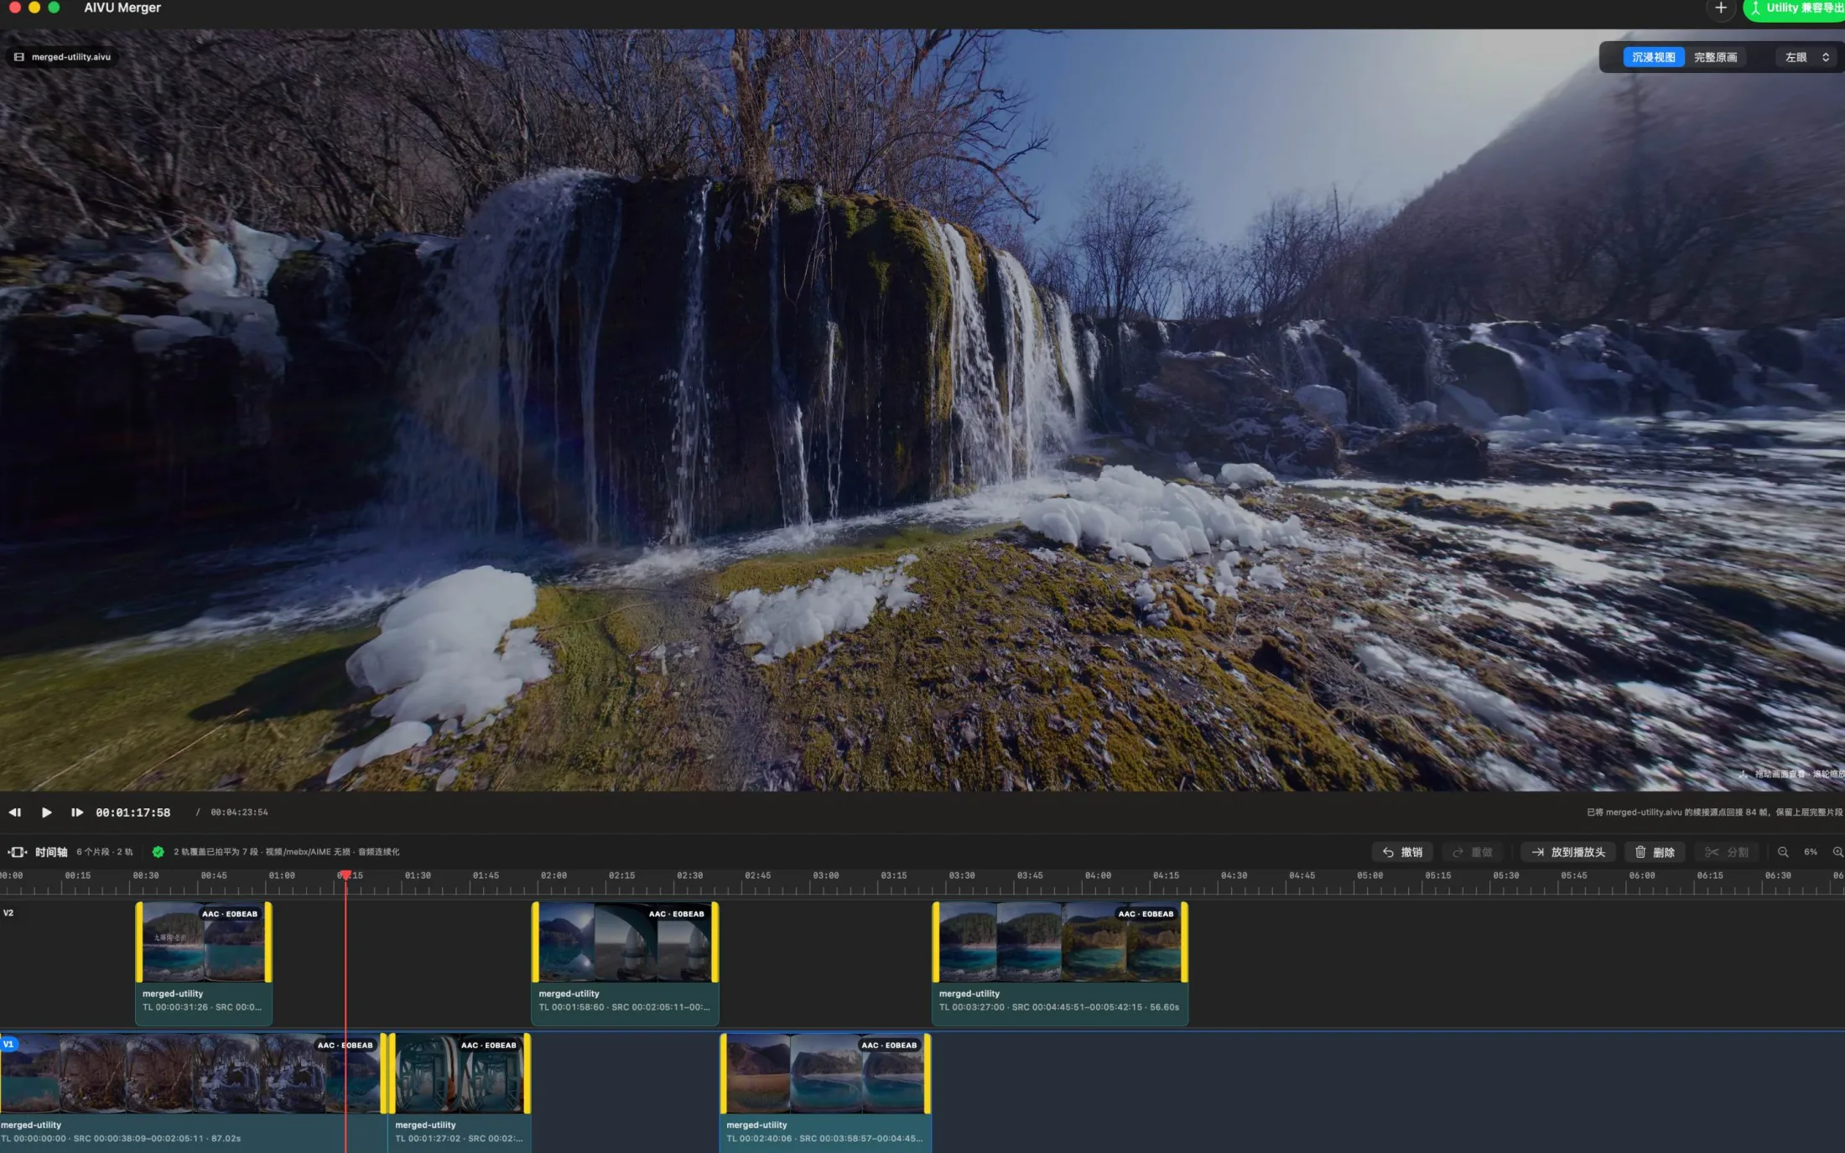Image resolution: width=1845 pixels, height=1153 pixels.
Task: Step forward one frame
Action: (x=77, y=813)
